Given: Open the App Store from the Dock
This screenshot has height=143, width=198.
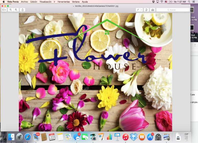Looking at the screenshot, I should coord(150,137).
